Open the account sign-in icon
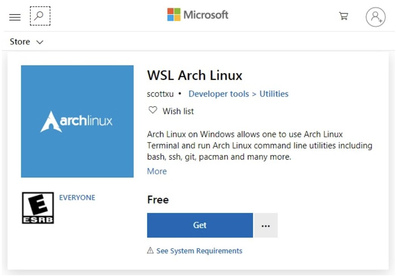This screenshot has width=396, height=276. 376,17
